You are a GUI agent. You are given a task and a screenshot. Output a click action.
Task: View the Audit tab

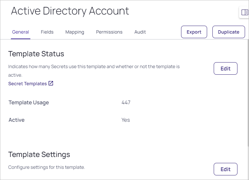tap(140, 32)
